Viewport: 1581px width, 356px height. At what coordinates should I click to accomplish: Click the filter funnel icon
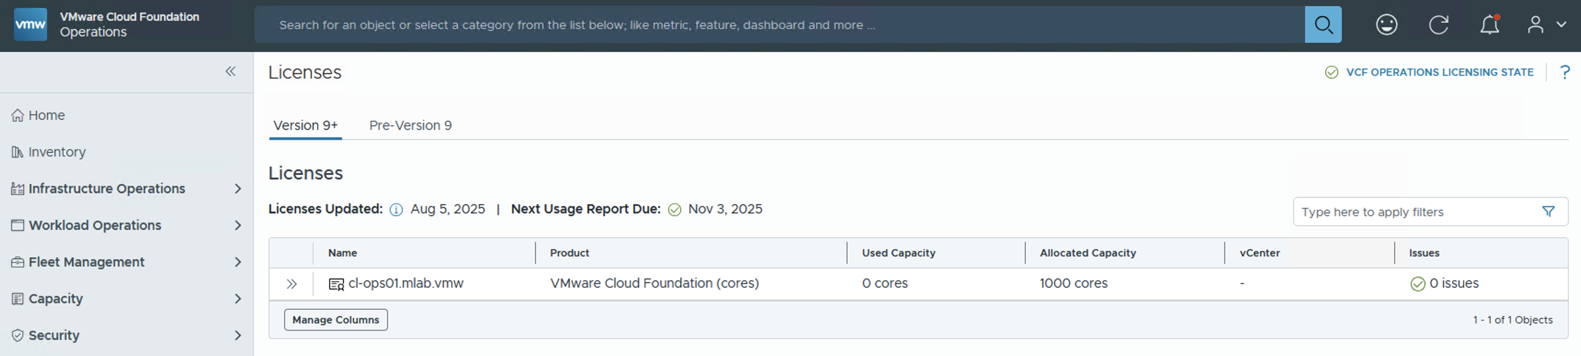(x=1548, y=212)
